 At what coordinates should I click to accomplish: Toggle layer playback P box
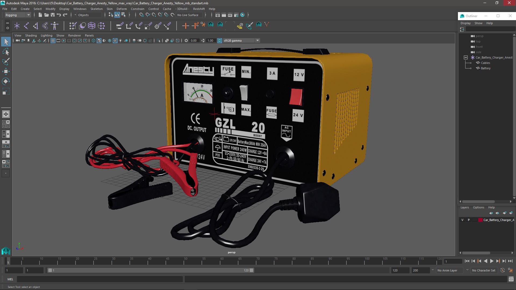[x=469, y=220]
